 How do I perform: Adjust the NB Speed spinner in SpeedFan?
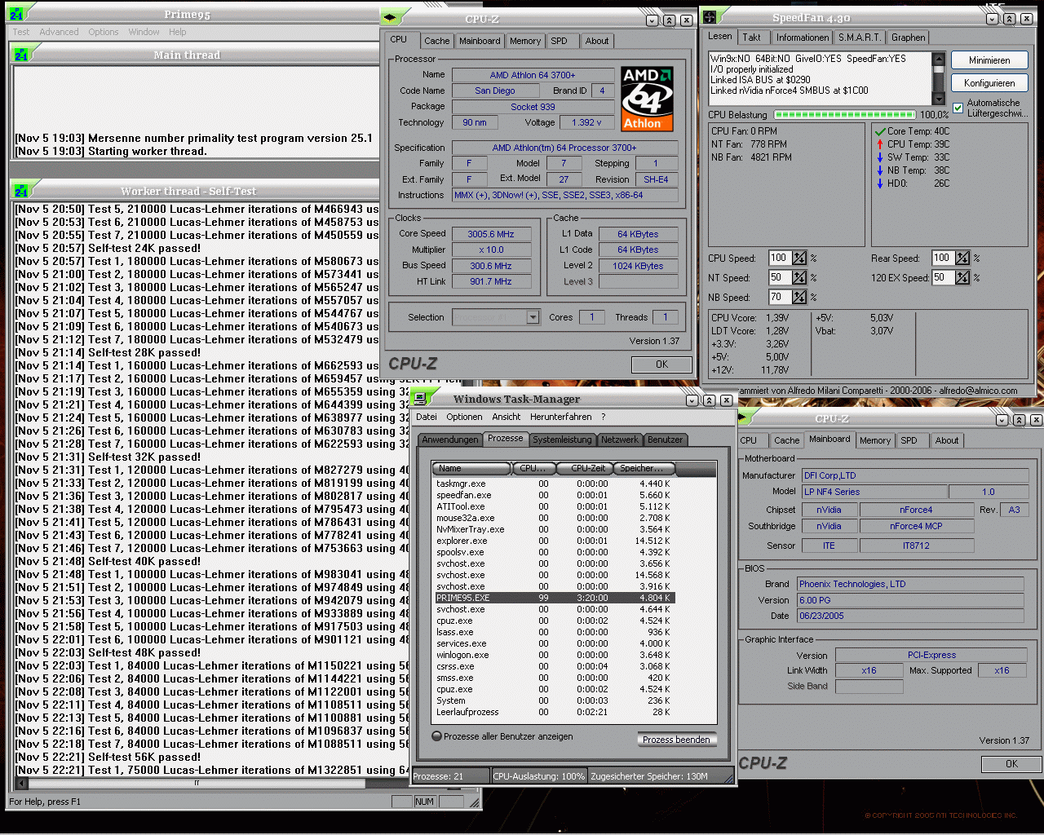[799, 297]
